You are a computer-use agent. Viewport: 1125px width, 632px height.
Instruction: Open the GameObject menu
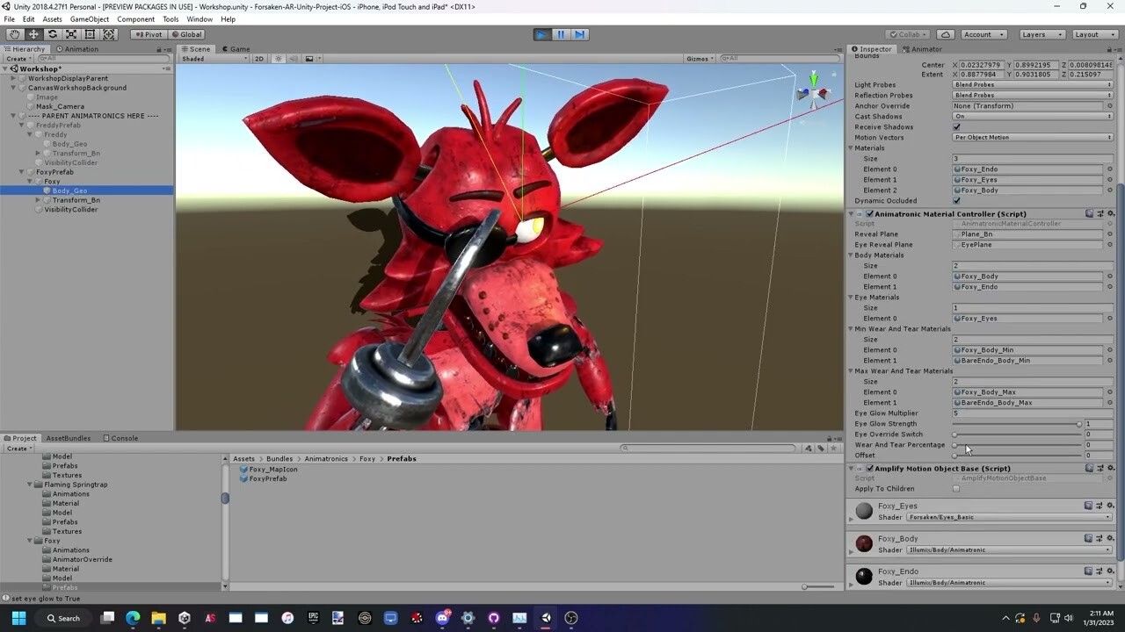(88, 18)
